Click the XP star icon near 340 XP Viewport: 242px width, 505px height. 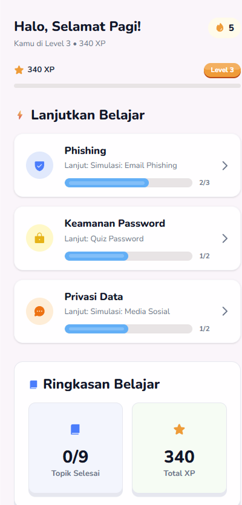[x=19, y=70]
